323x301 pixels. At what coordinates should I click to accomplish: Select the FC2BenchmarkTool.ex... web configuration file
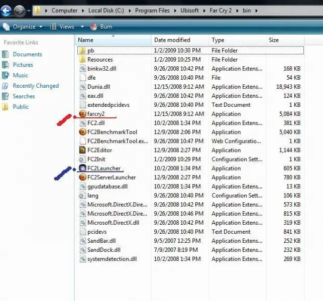pyautogui.click(x=118, y=141)
